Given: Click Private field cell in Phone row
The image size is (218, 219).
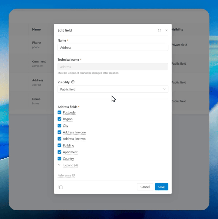Looking at the screenshot, I should [179, 45].
